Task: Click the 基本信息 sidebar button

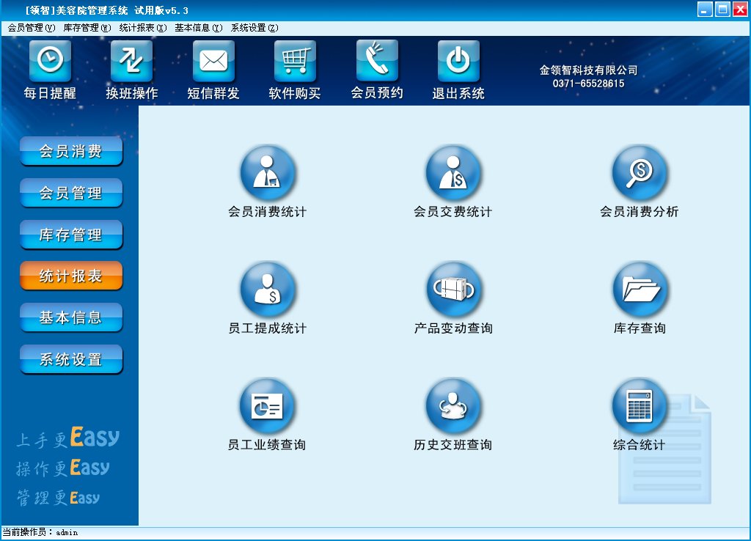Action: tap(70, 318)
